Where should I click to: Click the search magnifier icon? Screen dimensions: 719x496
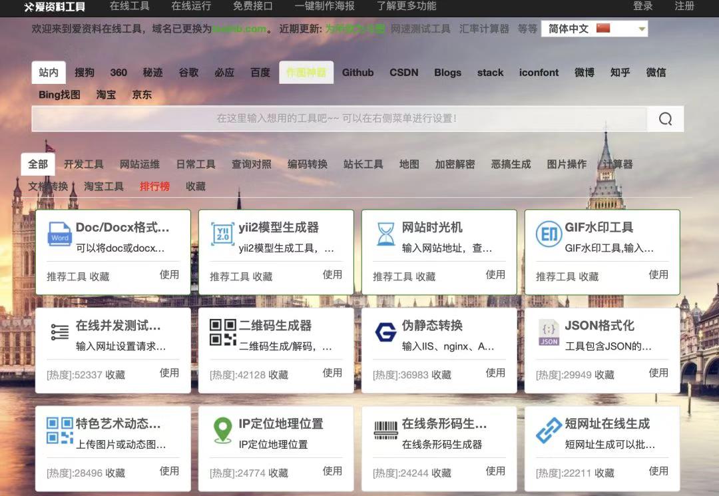tap(665, 119)
